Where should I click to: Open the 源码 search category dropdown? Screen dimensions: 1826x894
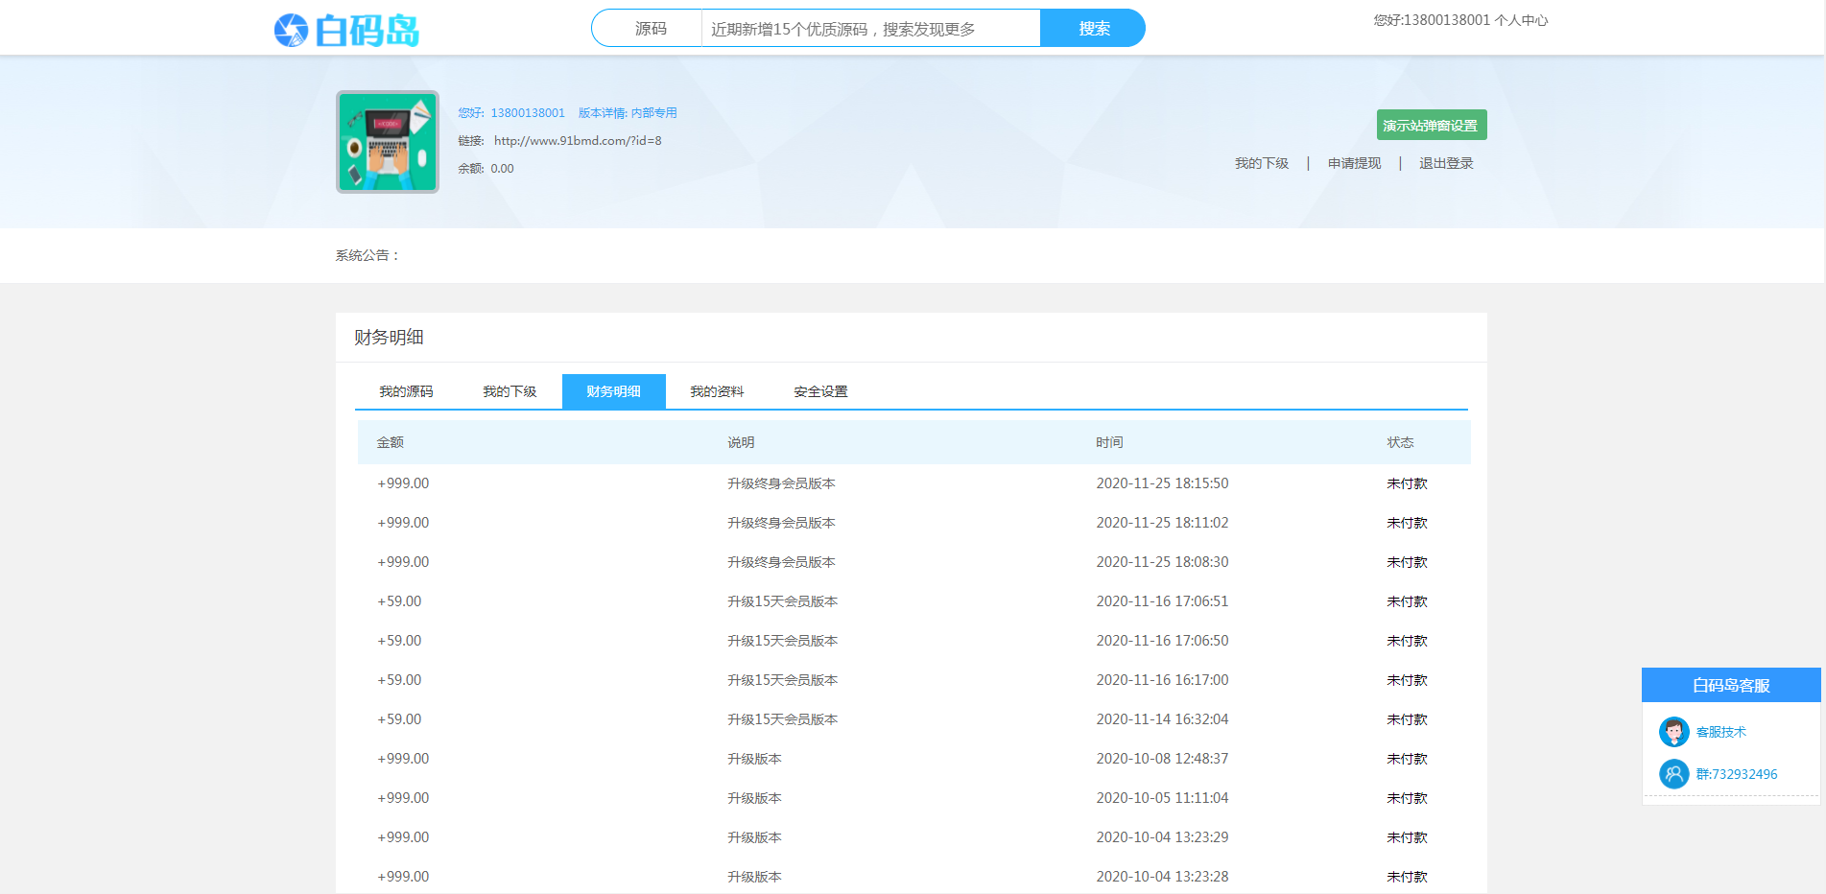click(x=651, y=28)
